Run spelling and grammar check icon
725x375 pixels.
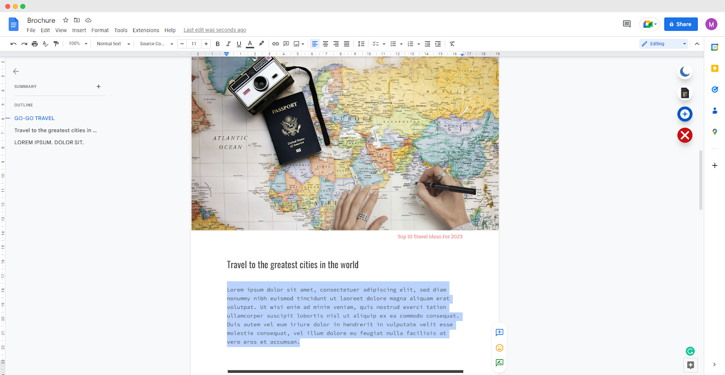pyautogui.click(x=45, y=44)
